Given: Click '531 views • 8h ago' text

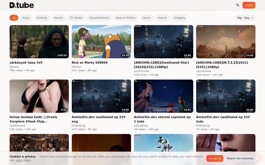Looking at the screenshot, I should 84,70.
